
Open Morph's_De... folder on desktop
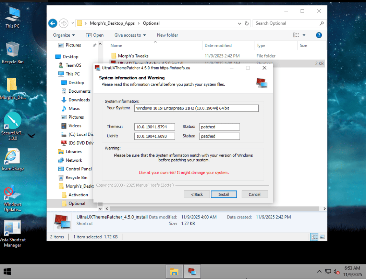(x=12, y=89)
